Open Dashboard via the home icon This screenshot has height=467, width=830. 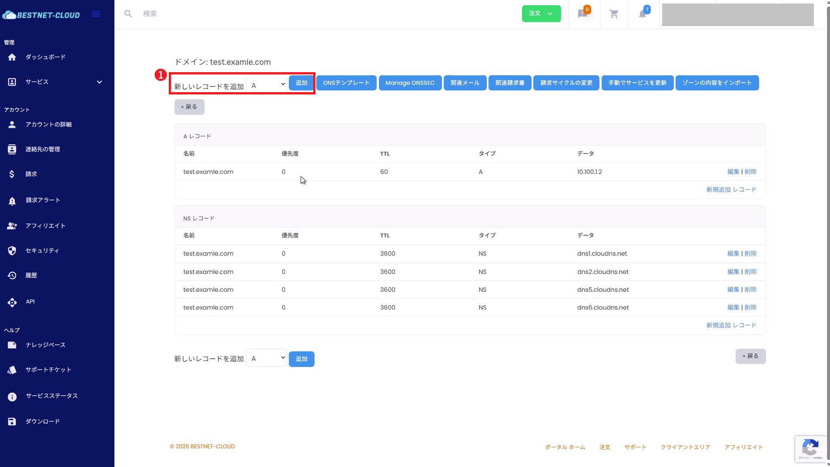pyautogui.click(x=12, y=57)
